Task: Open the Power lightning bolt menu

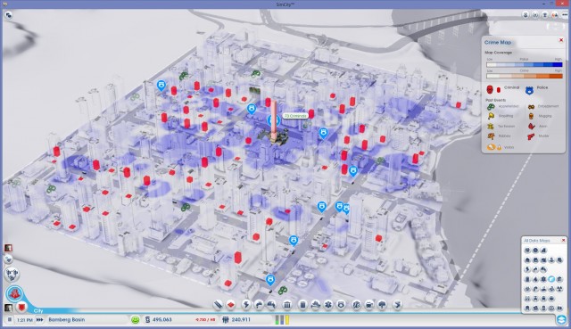Action: click(x=246, y=305)
